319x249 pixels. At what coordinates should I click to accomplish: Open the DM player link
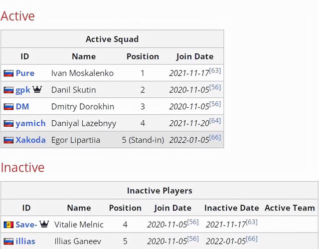point(22,107)
